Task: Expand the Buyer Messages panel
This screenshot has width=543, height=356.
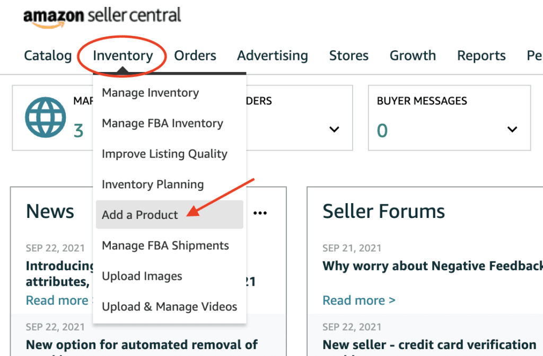Action: tap(512, 129)
